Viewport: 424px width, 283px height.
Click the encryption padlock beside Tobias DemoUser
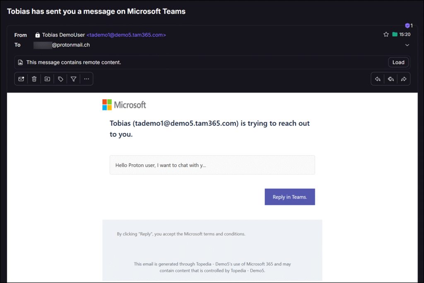[37, 34]
